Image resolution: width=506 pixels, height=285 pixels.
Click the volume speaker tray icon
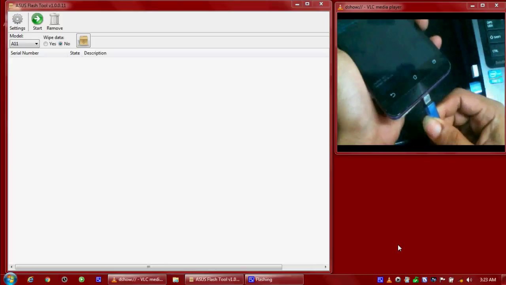(469, 280)
